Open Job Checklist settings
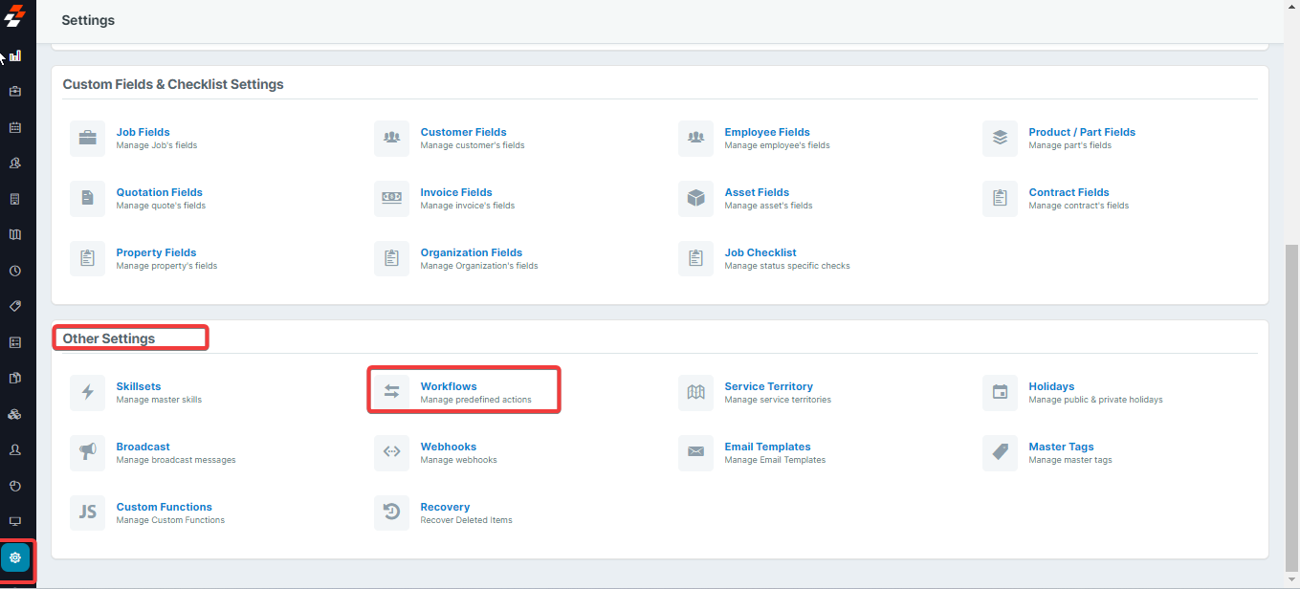This screenshot has width=1300, height=589. click(760, 252)
